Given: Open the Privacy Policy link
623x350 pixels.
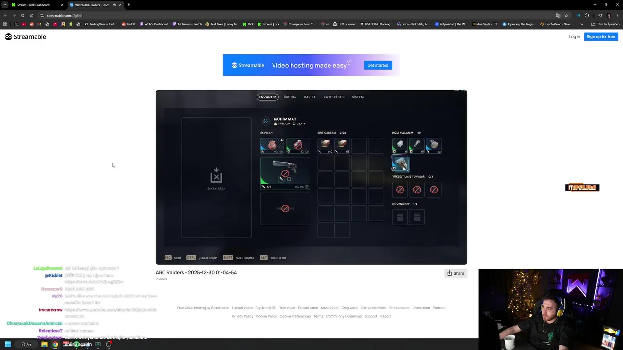Looking at the screenshot, I should (x=242, y=316).
